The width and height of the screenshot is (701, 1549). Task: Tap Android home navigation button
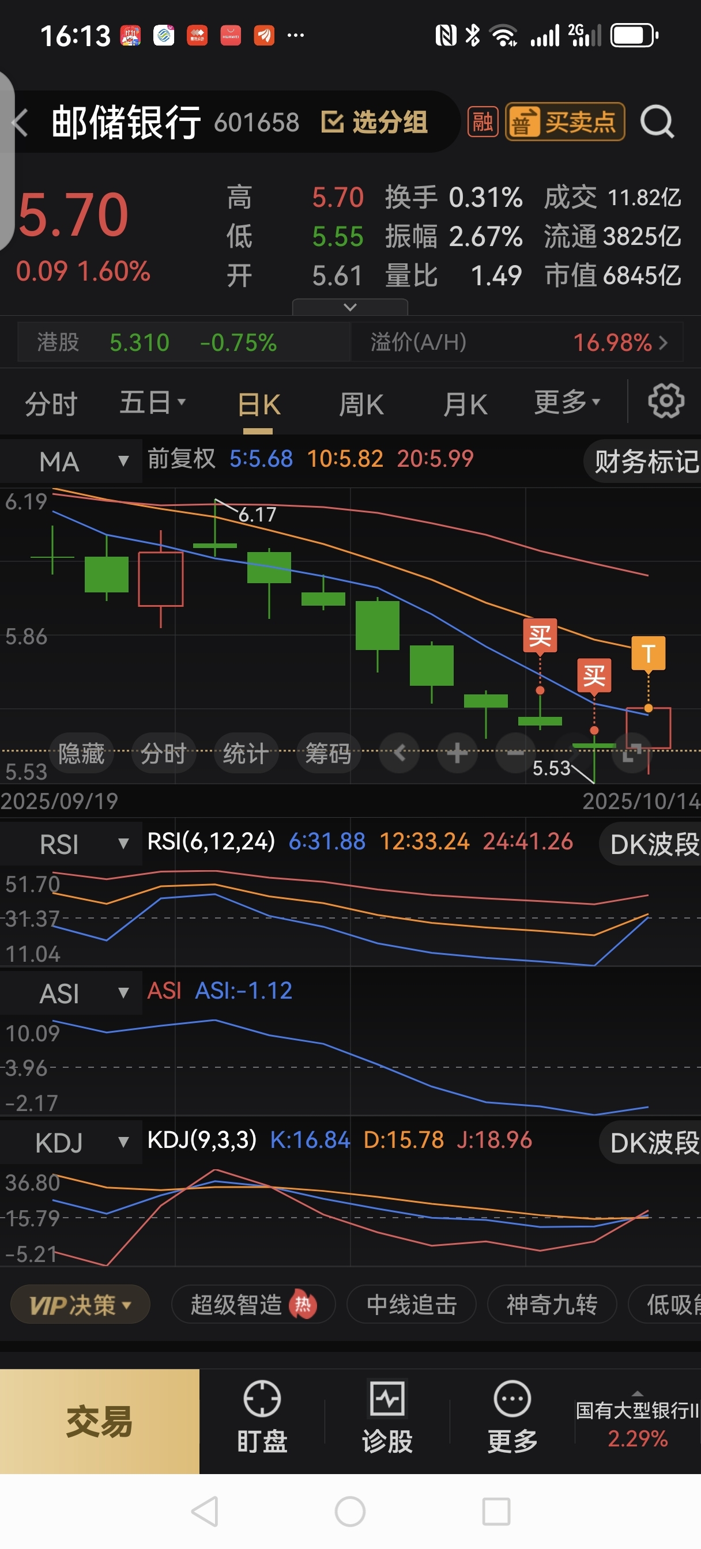pos(350,1511)
